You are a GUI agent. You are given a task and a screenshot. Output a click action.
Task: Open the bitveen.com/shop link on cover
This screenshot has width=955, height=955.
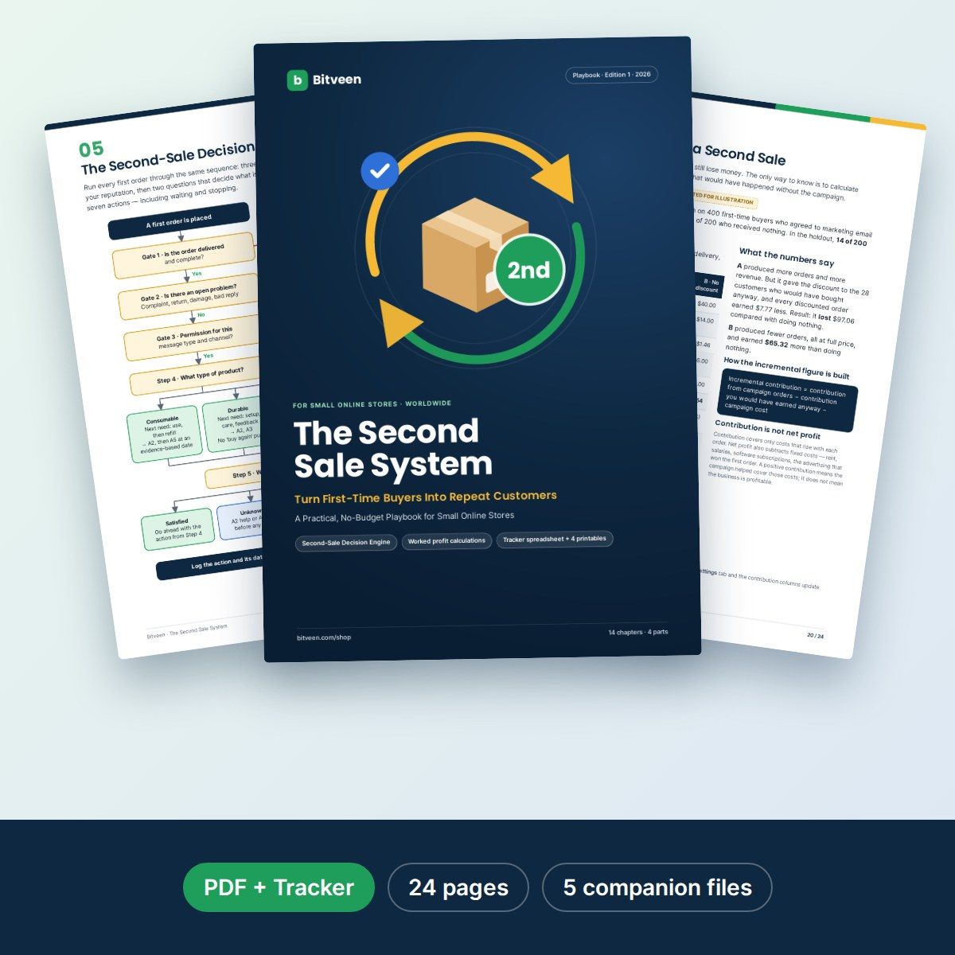[324, 637]
